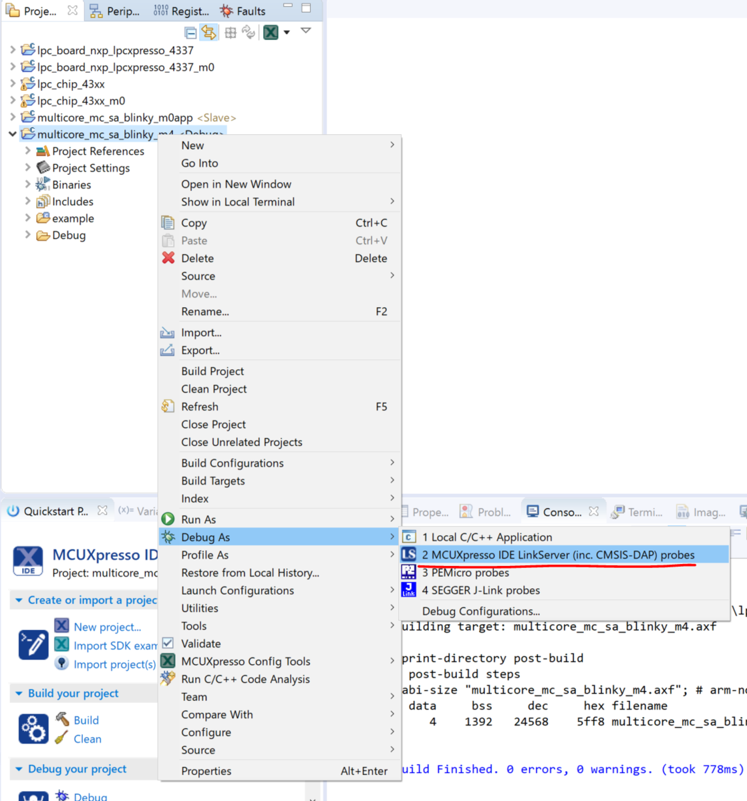This screenshot has height=801, width=747.
Task: Click the Import... icon in menu
Action: point(167,332)
